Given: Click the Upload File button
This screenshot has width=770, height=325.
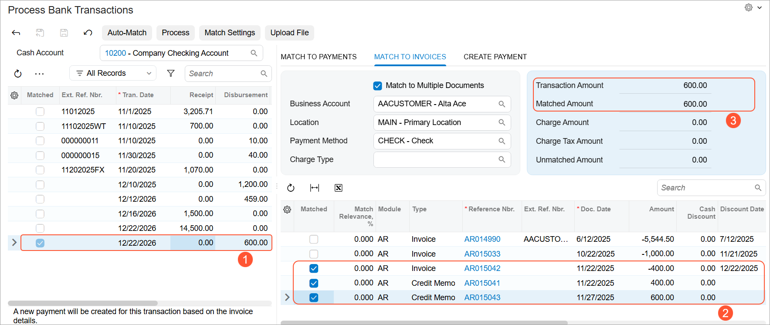Looking at the screenshot, I should click(289, 33).
